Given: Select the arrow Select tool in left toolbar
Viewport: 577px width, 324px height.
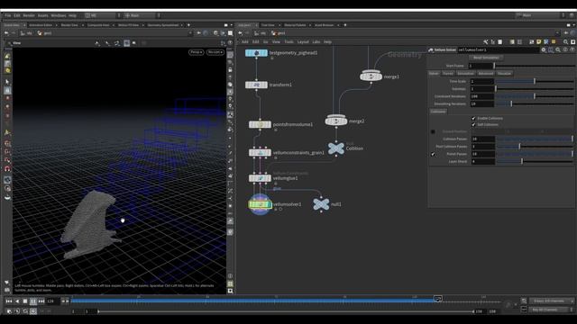Looking at the screenshot, I should tap(7, 82).
